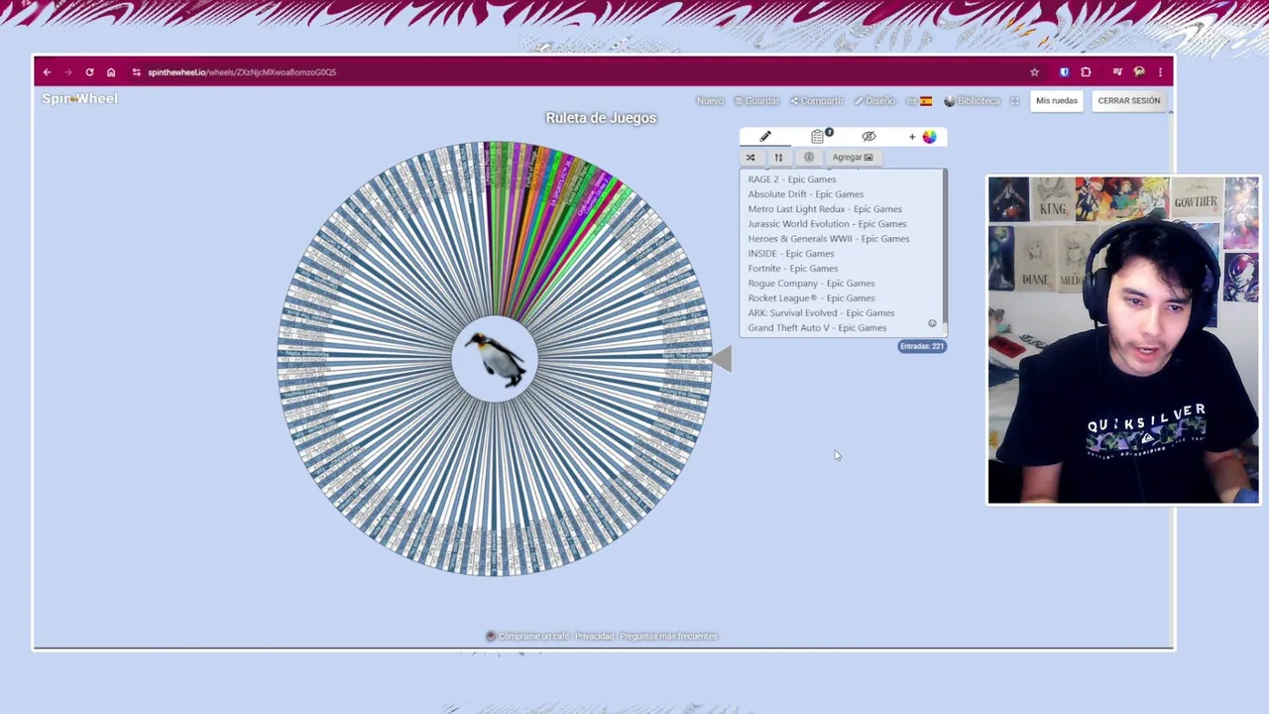
Task: Click the entries list scrollbar
Action: click(x=945, y=253)
